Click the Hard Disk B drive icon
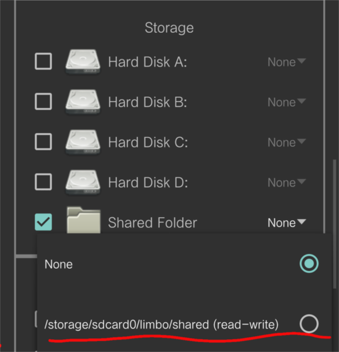The width and height of the screenshot is (339, 352). (x=83, y=101)
